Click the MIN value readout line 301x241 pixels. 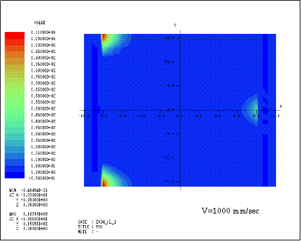point(28,190)
